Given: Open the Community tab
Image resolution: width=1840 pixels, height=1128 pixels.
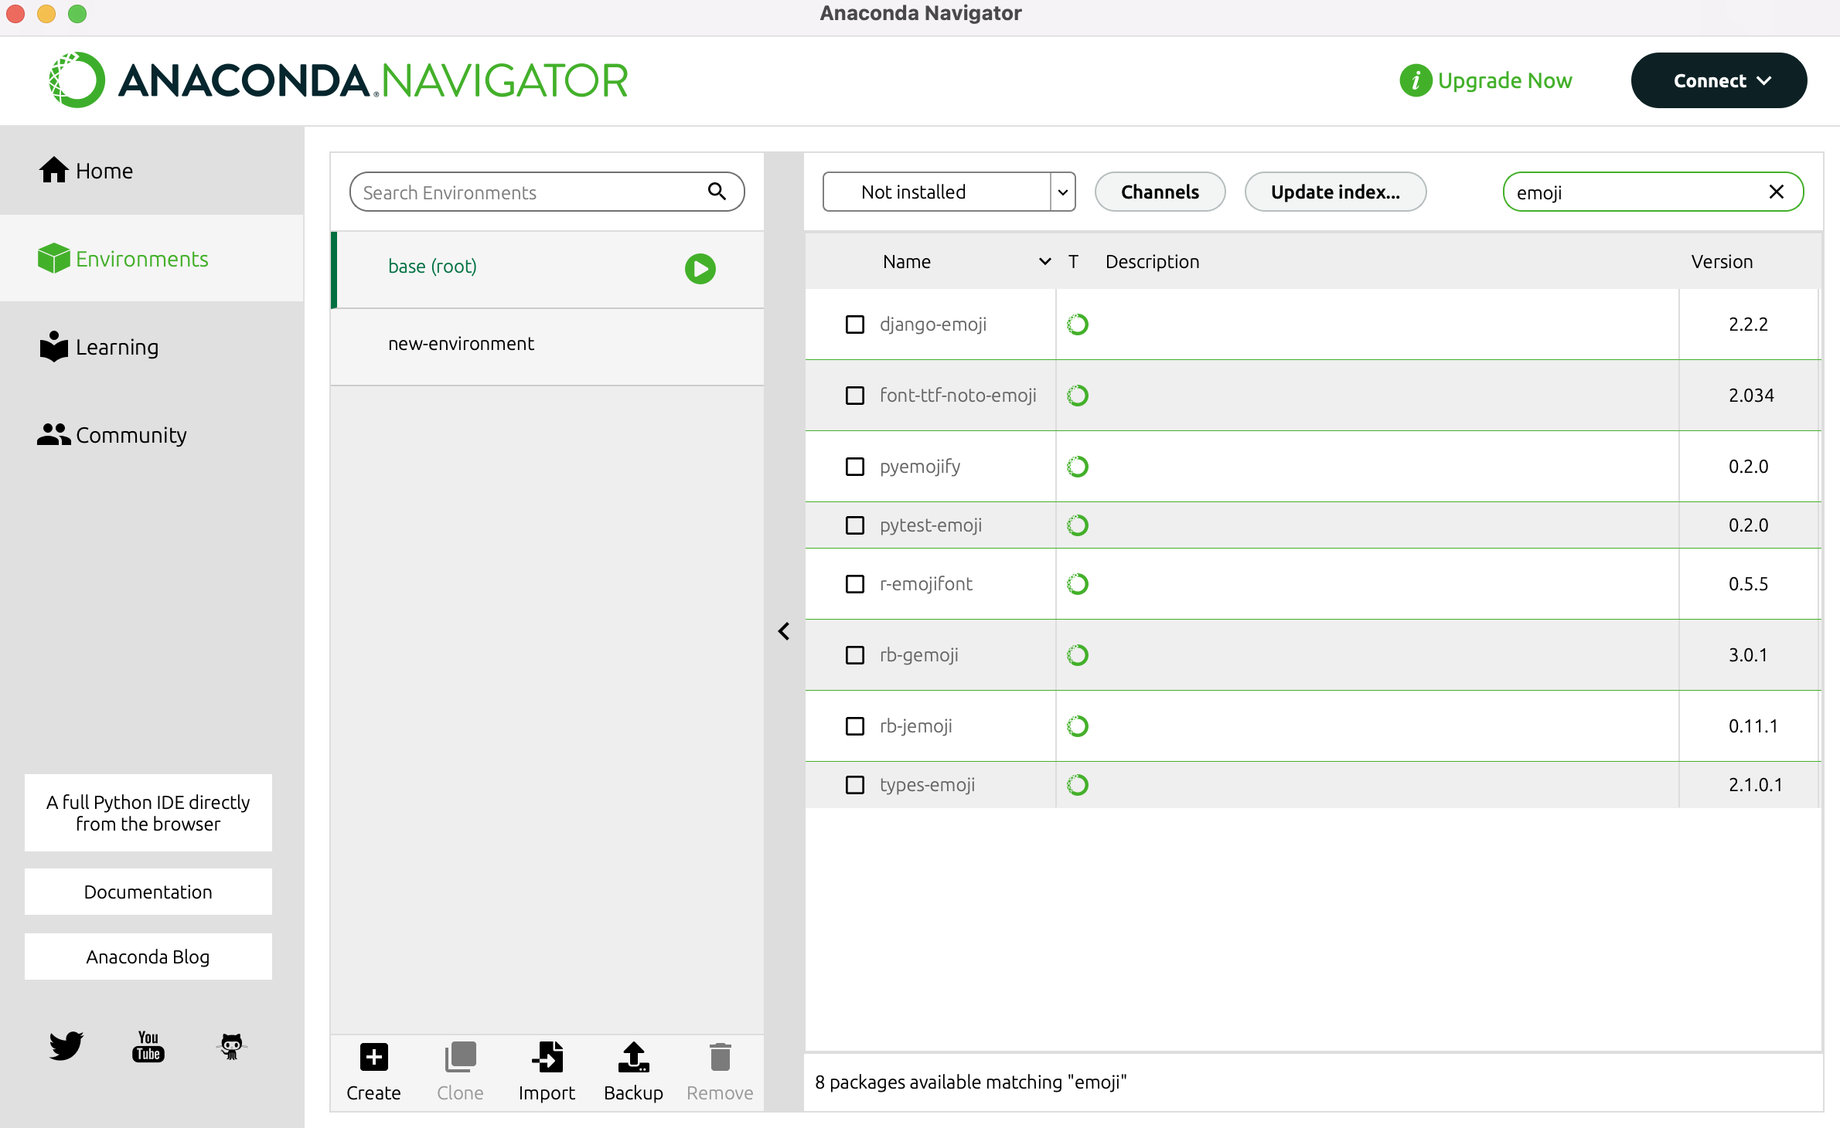Looking at the screenshot, I should click(152, 435).
